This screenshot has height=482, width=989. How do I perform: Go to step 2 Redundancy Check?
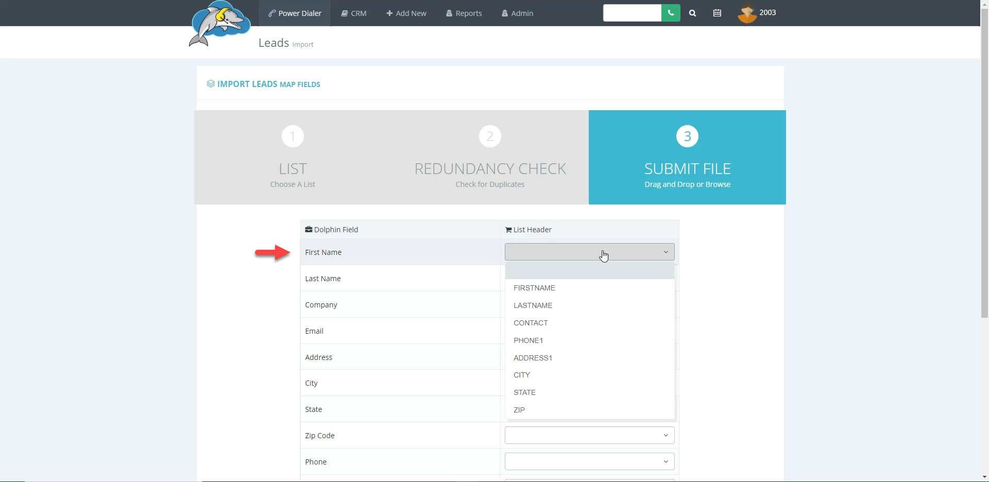[x=490, y=157]
